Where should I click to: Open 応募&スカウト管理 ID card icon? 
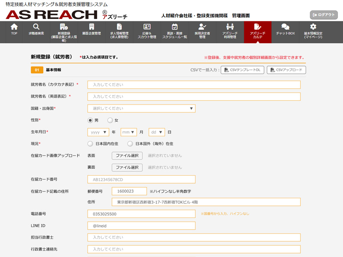point(147,27)
